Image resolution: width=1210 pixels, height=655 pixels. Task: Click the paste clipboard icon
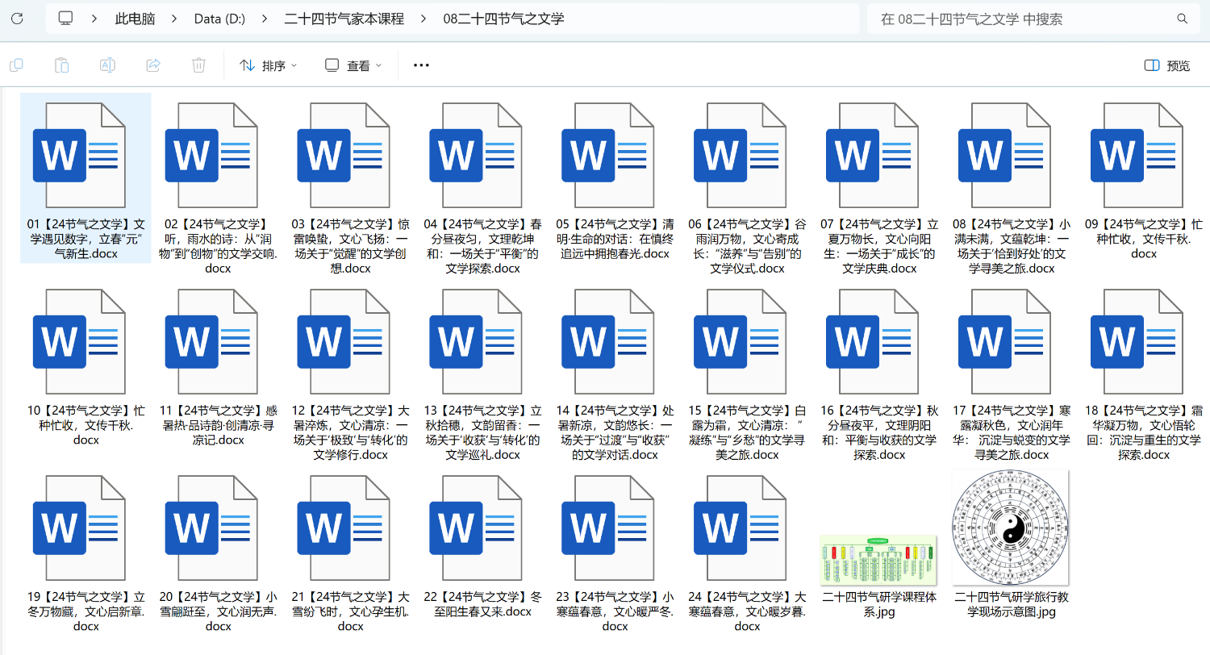click(x=61, y=65)
